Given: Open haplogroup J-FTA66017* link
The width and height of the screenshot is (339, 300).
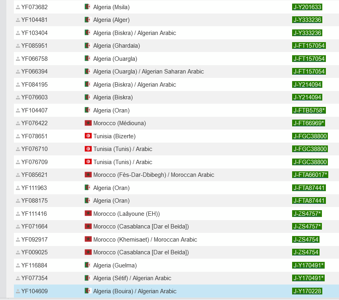Looking at the screenshot, I should (x=310, y=175).
